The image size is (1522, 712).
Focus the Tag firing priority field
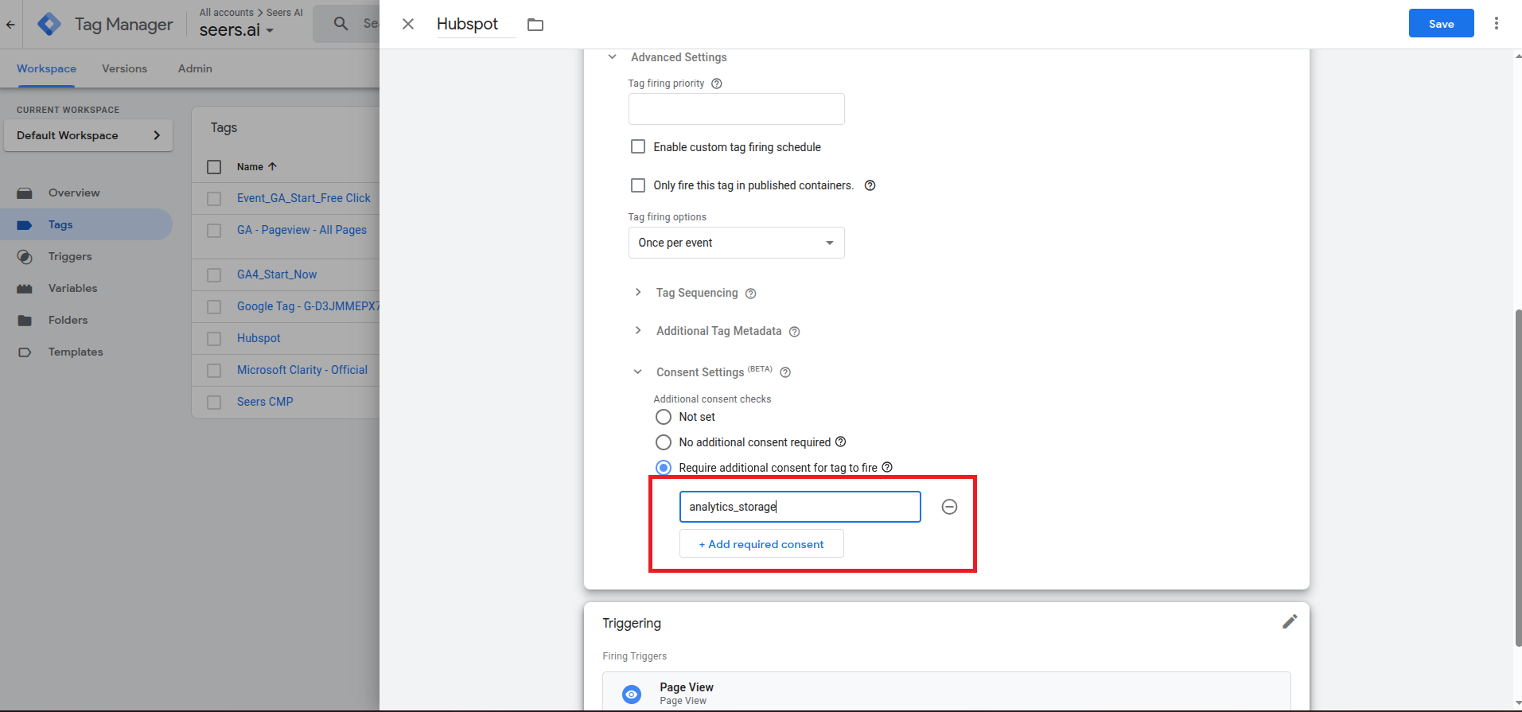[x=736, y=109]
